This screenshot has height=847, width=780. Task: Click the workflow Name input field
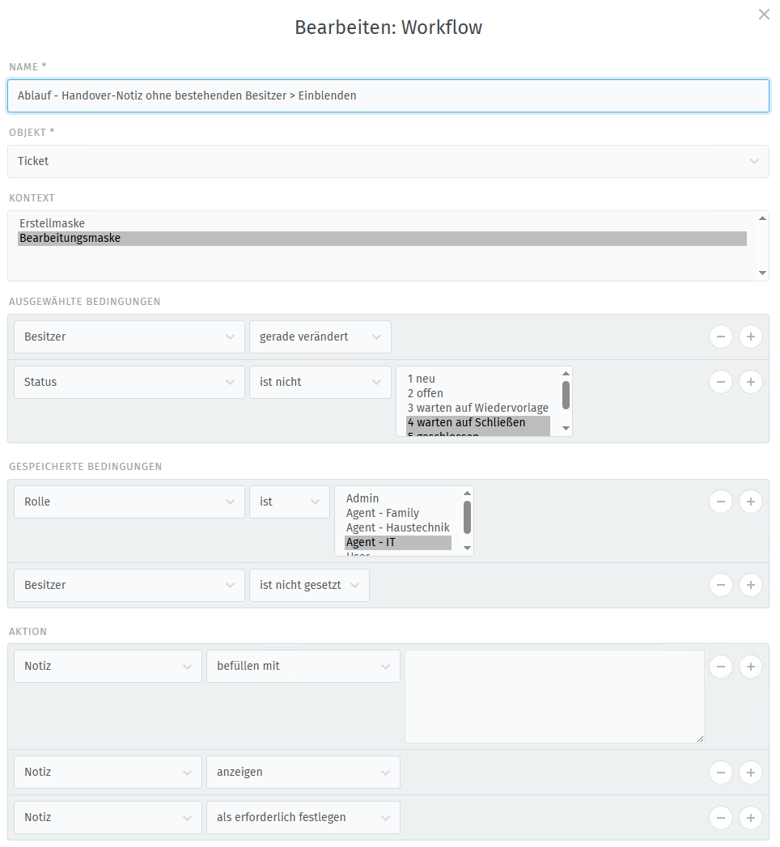pyautogui.click(x=388, y=95)
